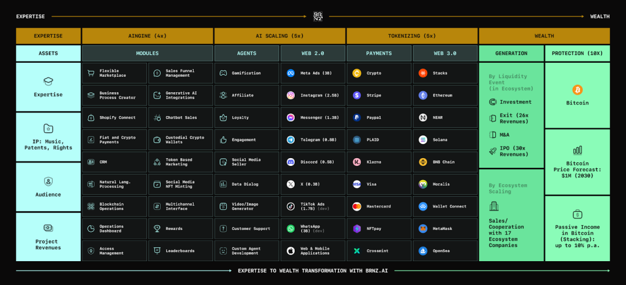Click the gamepad icon beside Gamification

click(x=223, y=73)
